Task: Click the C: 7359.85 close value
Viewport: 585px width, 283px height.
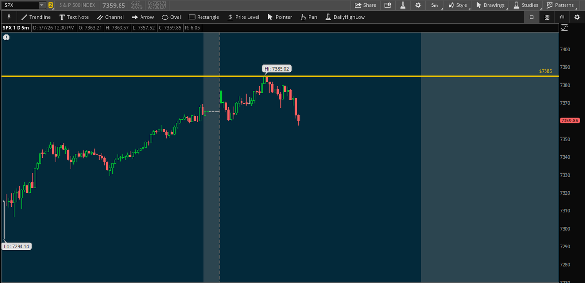Action: 170,28
